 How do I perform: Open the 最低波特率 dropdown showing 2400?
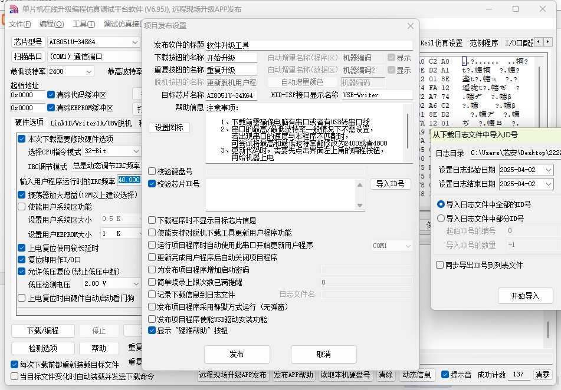click(88, 71)
